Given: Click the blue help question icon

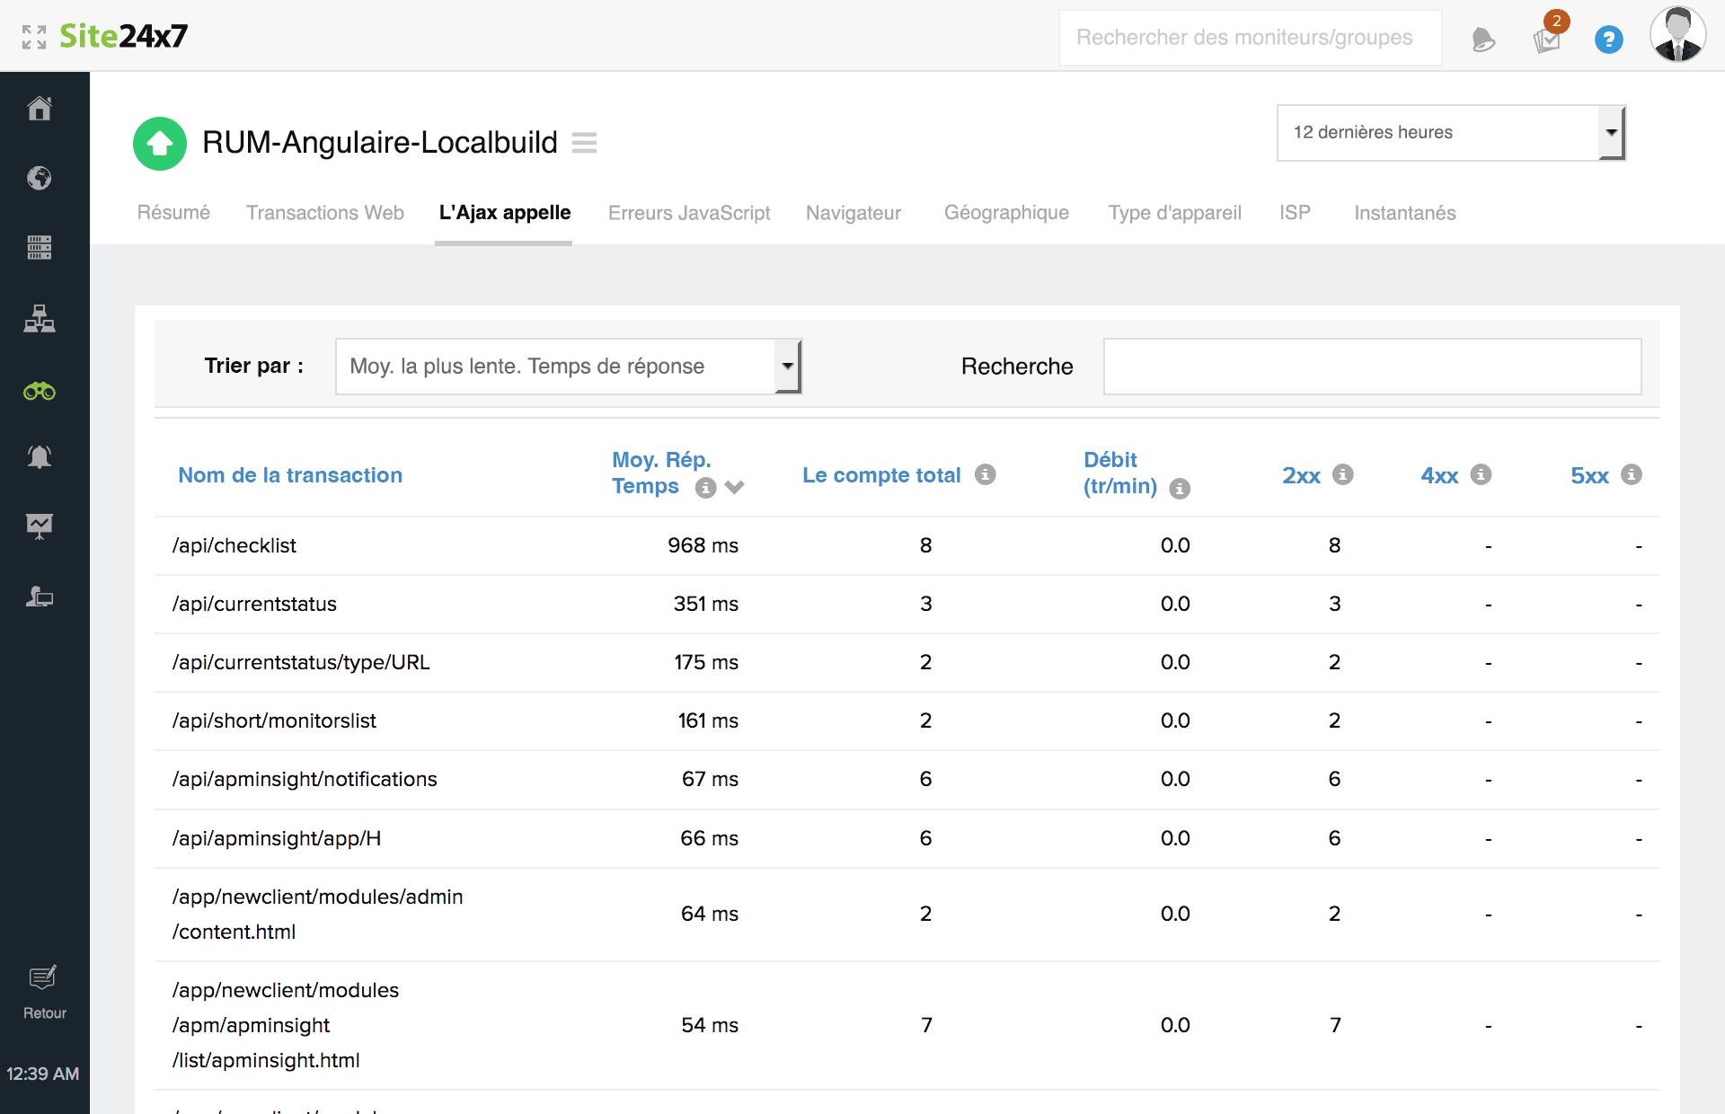Looking at the screenshot, I should pyautogui.click(x=1608, y=40).
